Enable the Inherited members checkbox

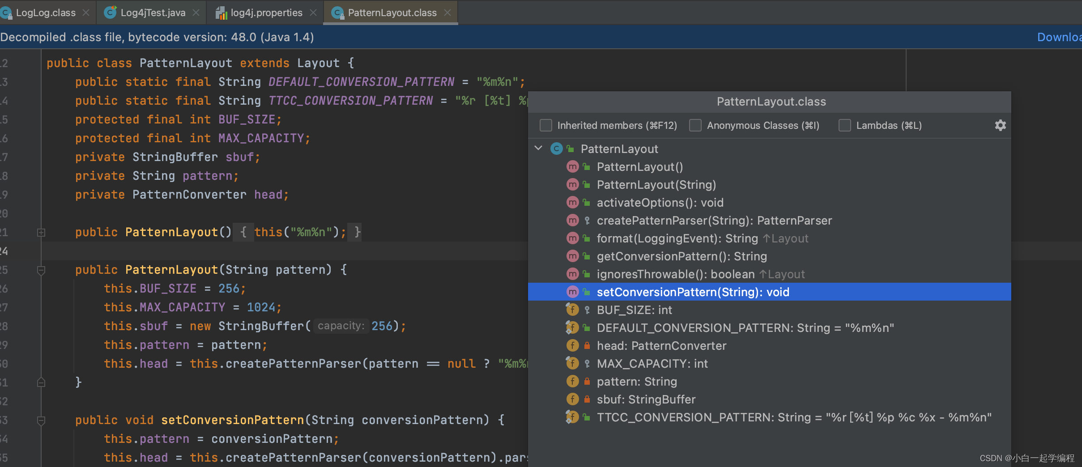[545, 125]
